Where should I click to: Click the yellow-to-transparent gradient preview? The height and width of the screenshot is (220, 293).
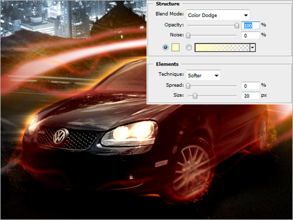coord(222,48)
